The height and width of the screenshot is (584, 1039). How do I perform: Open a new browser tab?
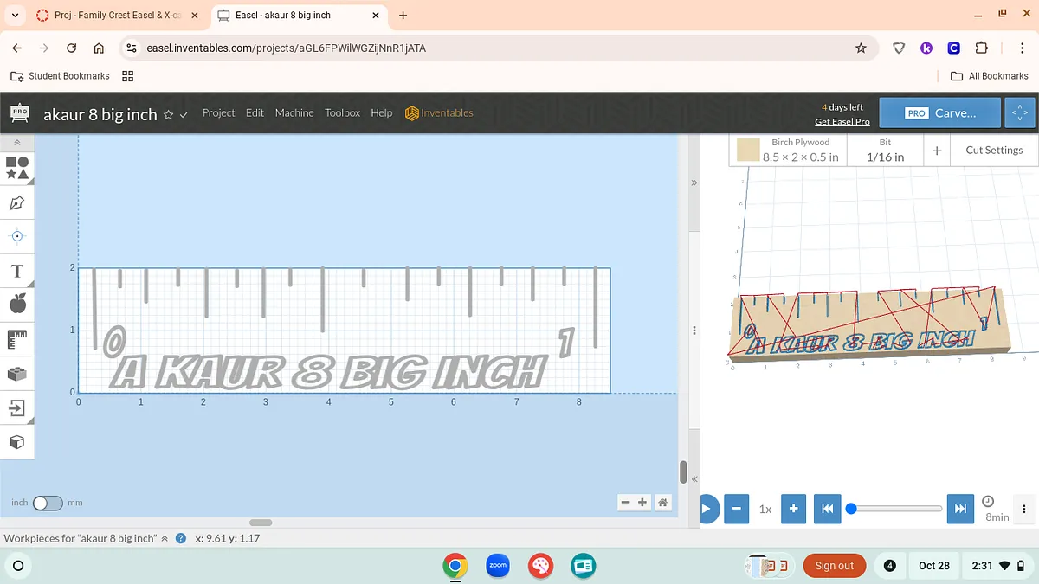pyautogui.click(x=403, y=16)
